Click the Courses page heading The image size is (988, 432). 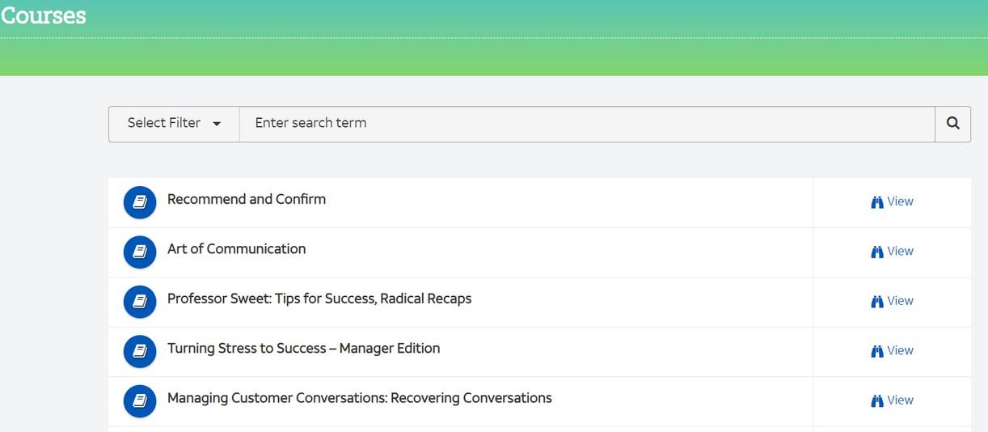click(44, 15)
